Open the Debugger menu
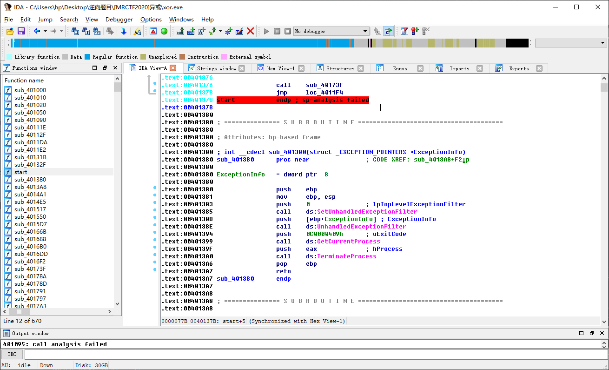The image size is (609, 370). (x=119, y=20)
